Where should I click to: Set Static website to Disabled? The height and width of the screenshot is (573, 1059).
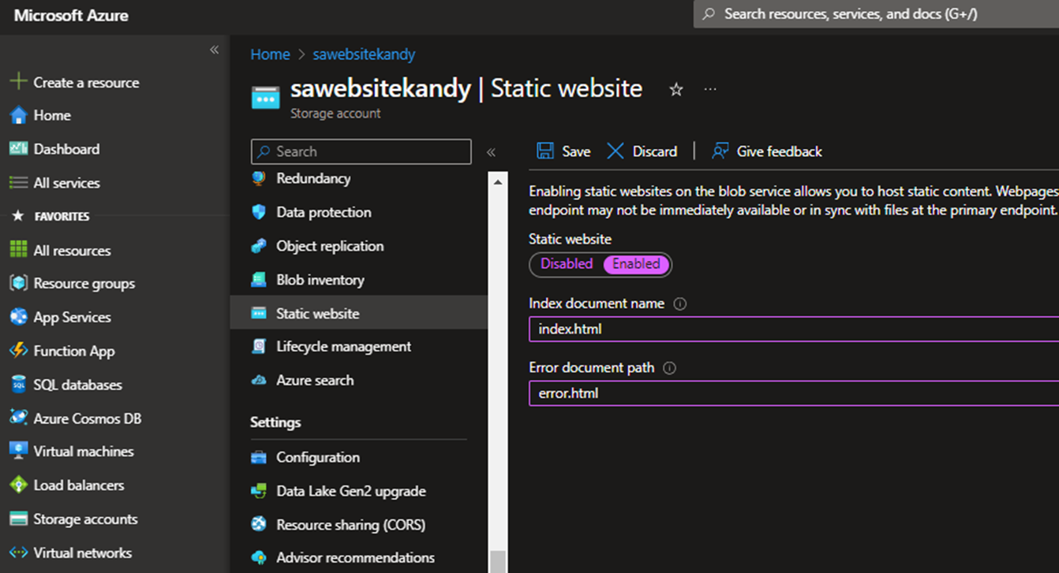[566, 264]
